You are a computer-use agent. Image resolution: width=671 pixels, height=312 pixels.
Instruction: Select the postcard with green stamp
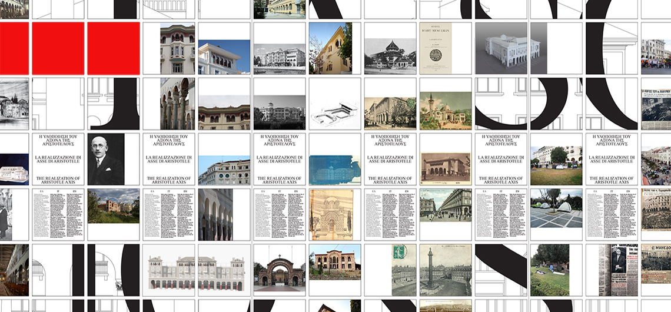coord(404,270)
